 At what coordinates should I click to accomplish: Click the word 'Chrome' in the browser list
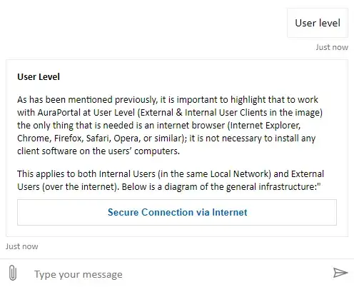[x=33, y=139]
